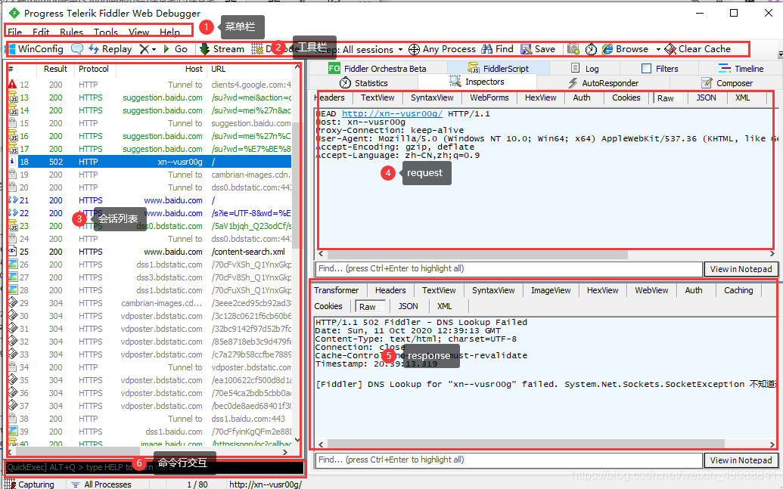The width and height of the screenshot is (783, 489).
Task: Toggle the All Processes filter in status bar
Action: pyautogui.click(x=102, y=484)
